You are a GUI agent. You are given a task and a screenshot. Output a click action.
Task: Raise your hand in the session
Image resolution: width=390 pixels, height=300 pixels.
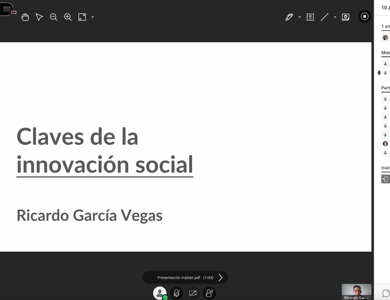coord(209,293)
